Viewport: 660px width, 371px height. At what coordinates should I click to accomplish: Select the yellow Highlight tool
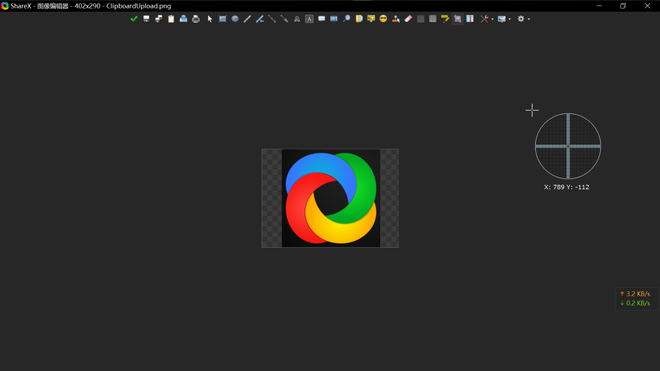coord(445,19)
